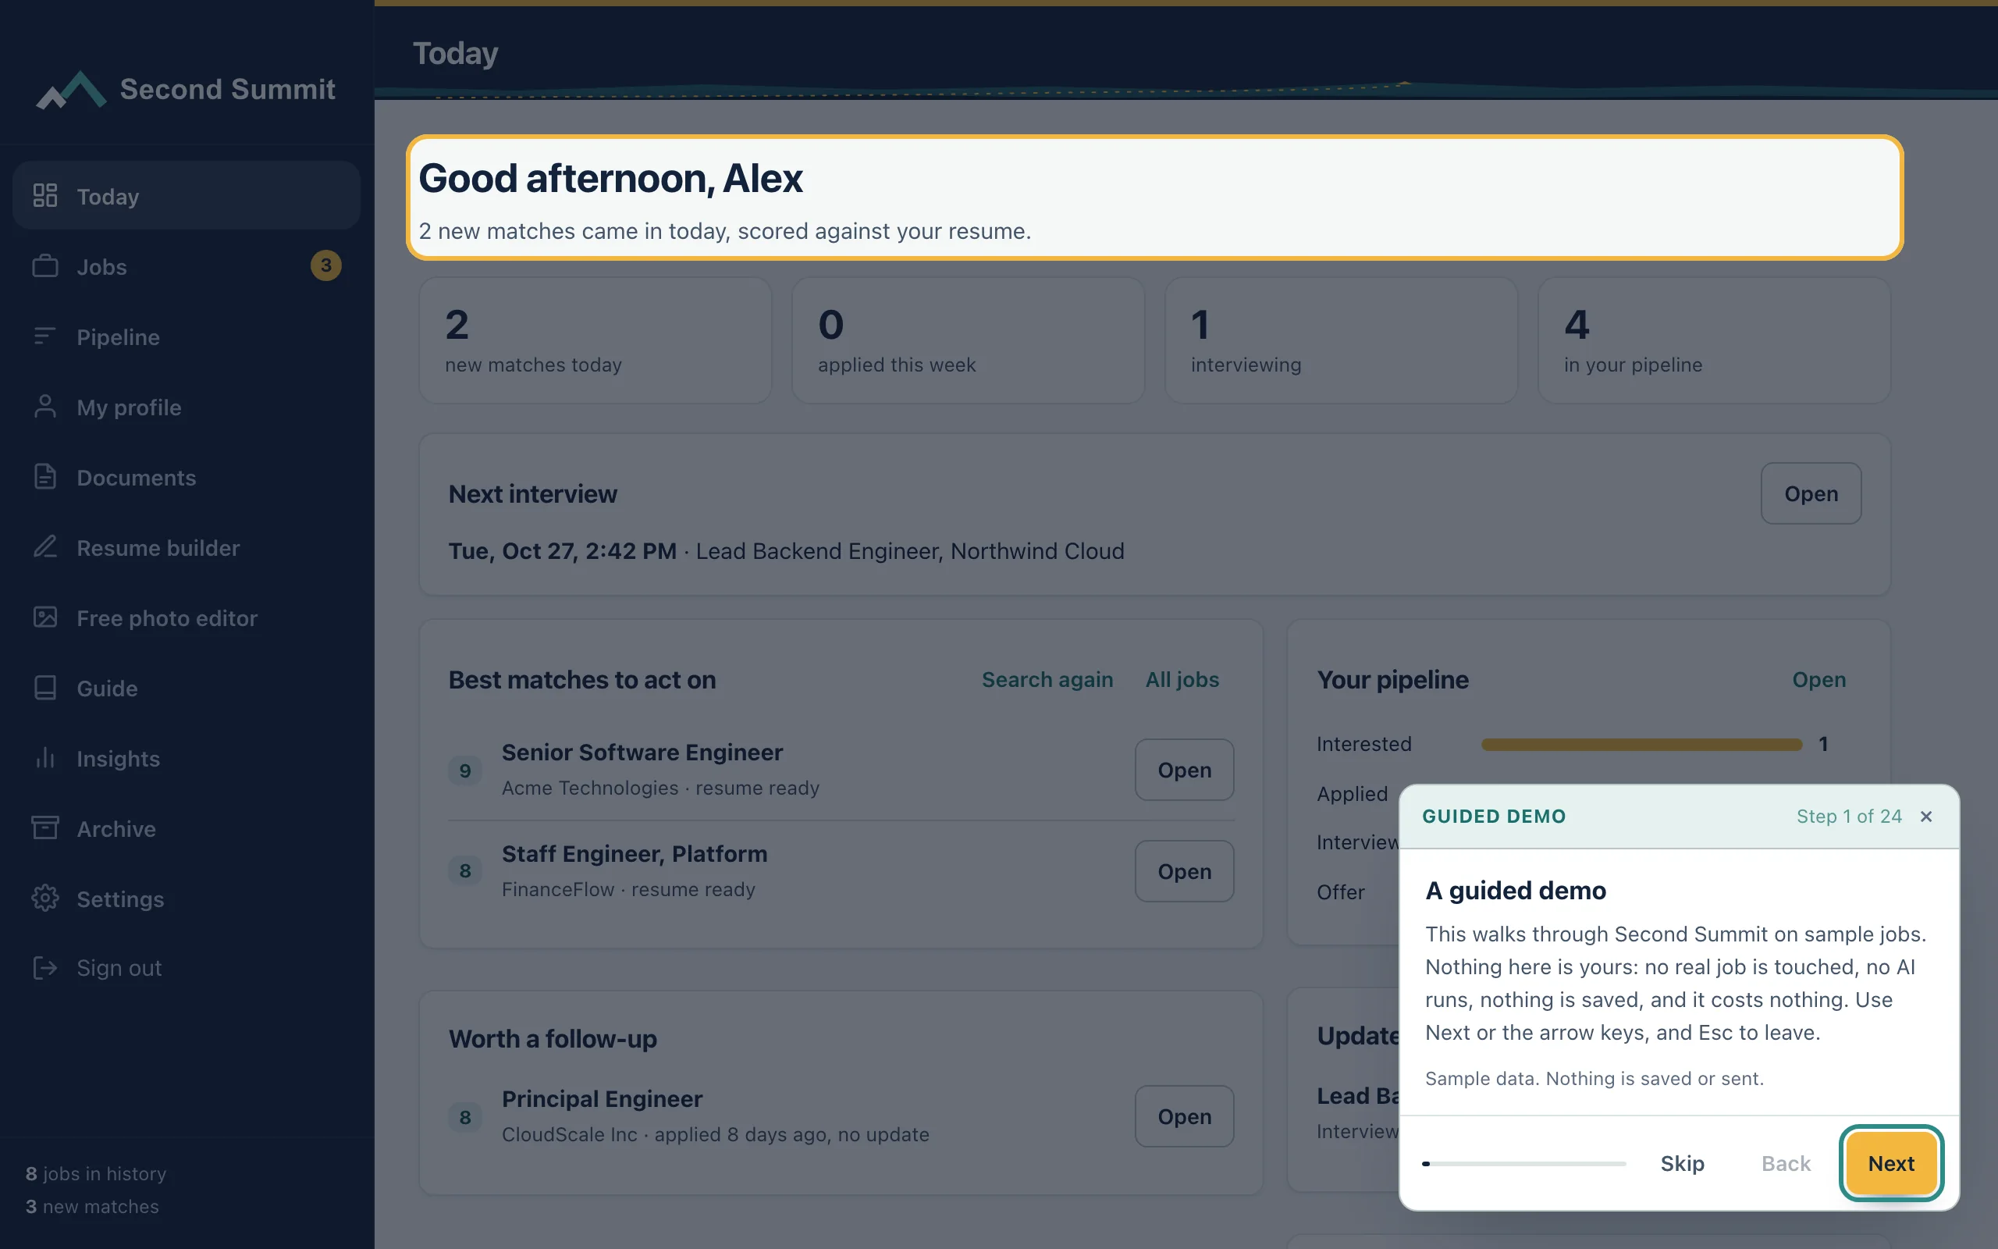
Task: Click the applied this week stat card
Action: point(969,340)
